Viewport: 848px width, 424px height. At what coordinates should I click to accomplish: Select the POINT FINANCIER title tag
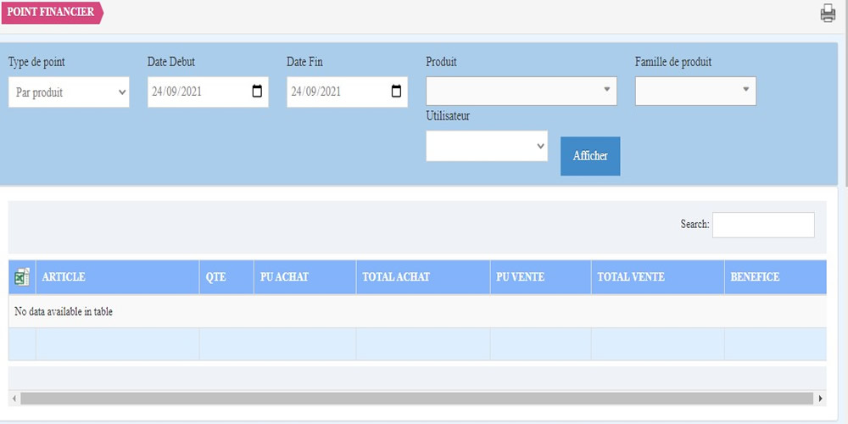tap(51, 13)
